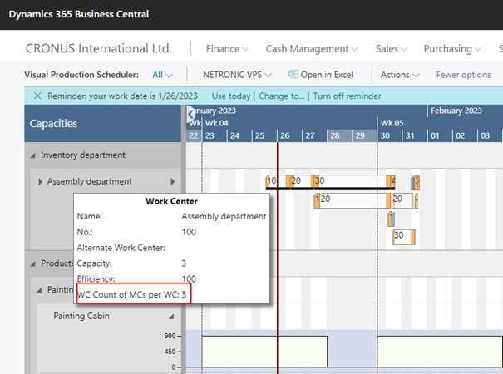Select the bottom operation bar labeled 30
This screenshot has width=503, height=374.
(x=404, y=237)
